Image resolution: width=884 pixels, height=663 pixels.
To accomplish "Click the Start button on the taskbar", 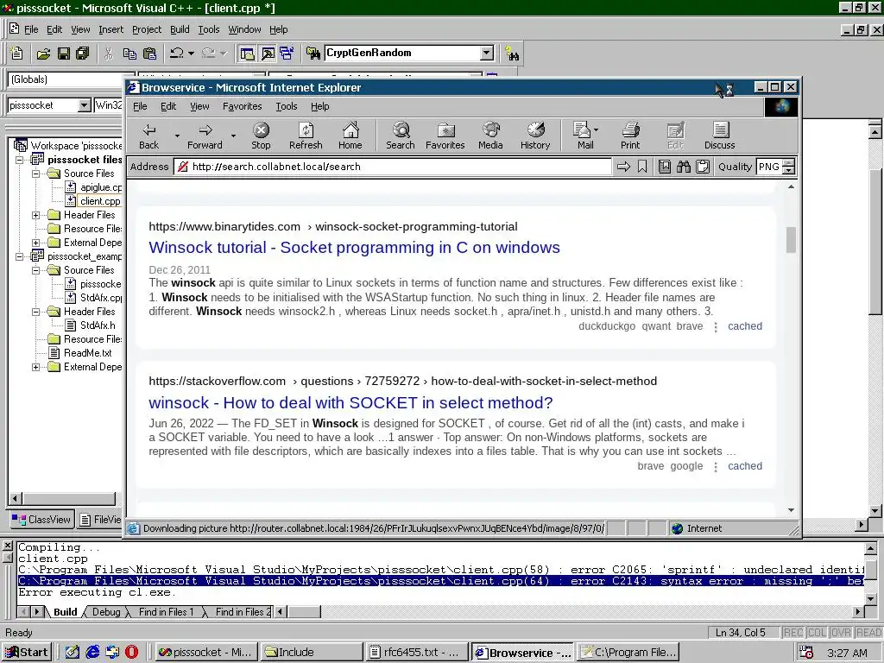I will (27, 653).
